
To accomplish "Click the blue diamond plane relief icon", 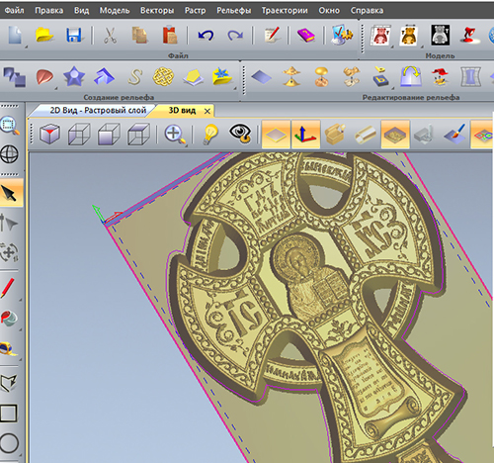I will click(261, 77).
